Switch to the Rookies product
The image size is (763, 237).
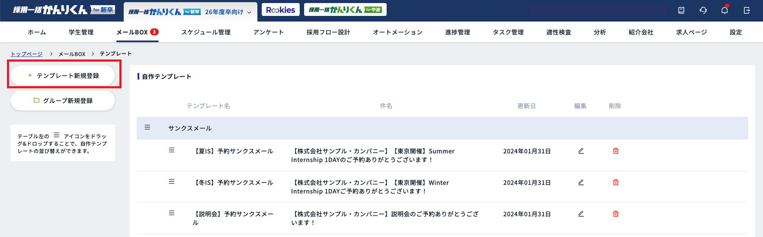coord(280,10)
